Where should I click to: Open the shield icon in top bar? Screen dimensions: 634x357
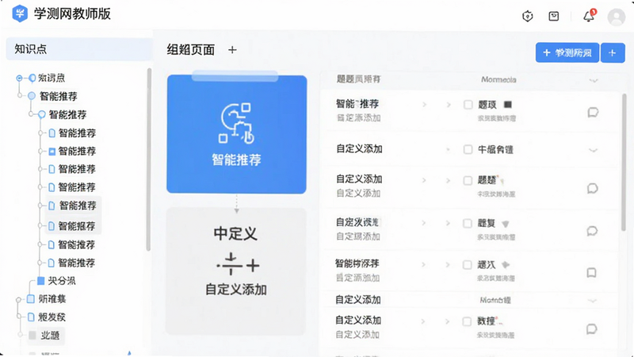pyautogui.click(x=528, y=16)
